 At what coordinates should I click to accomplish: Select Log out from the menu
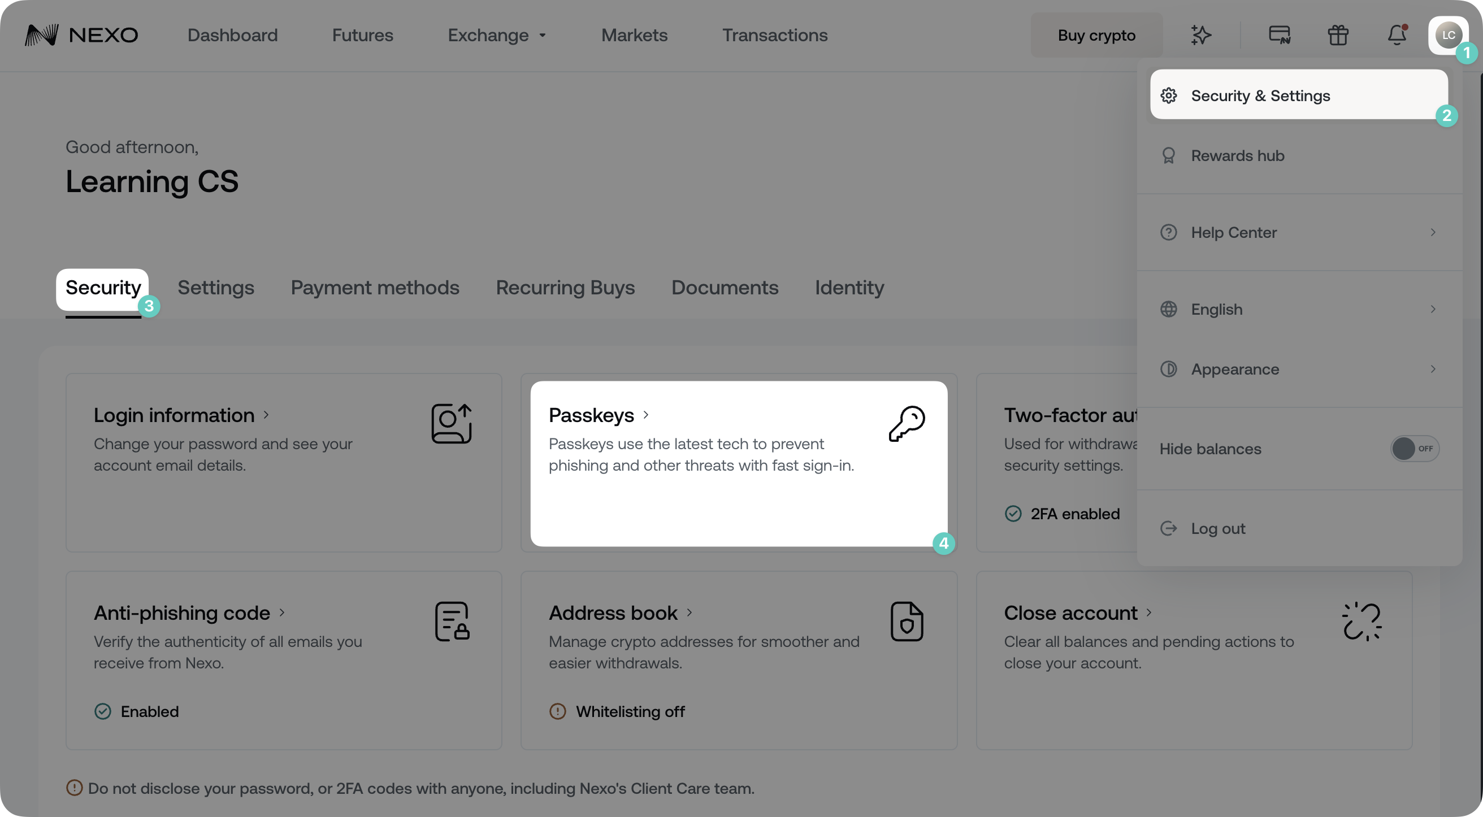tap(1217, 528)
